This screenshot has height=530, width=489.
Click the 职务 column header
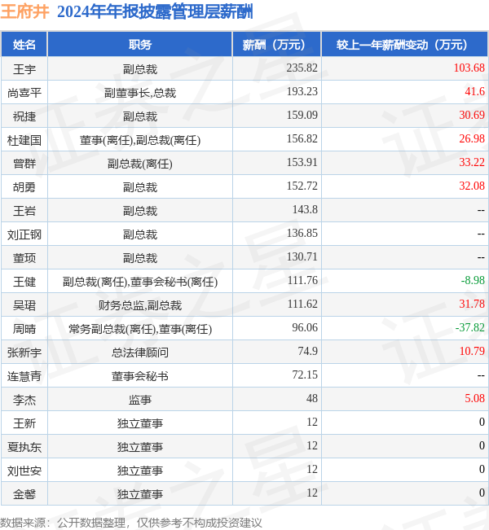[139, 45]
